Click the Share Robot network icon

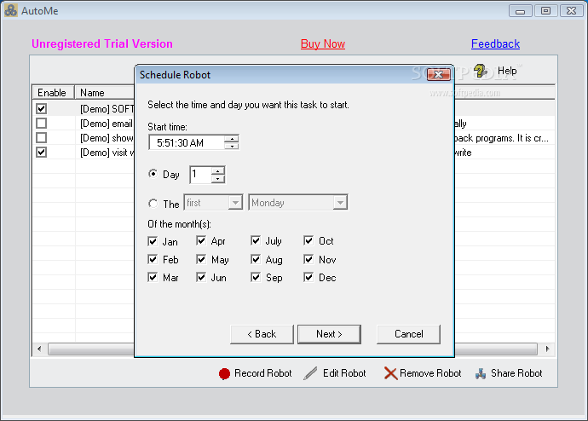(481, 373)
